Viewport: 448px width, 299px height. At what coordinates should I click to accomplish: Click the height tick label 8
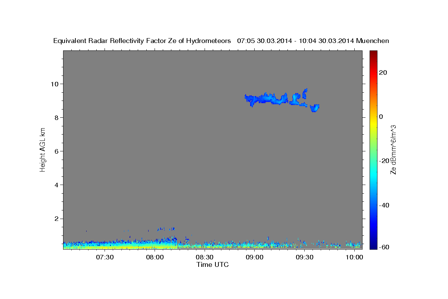57,117
